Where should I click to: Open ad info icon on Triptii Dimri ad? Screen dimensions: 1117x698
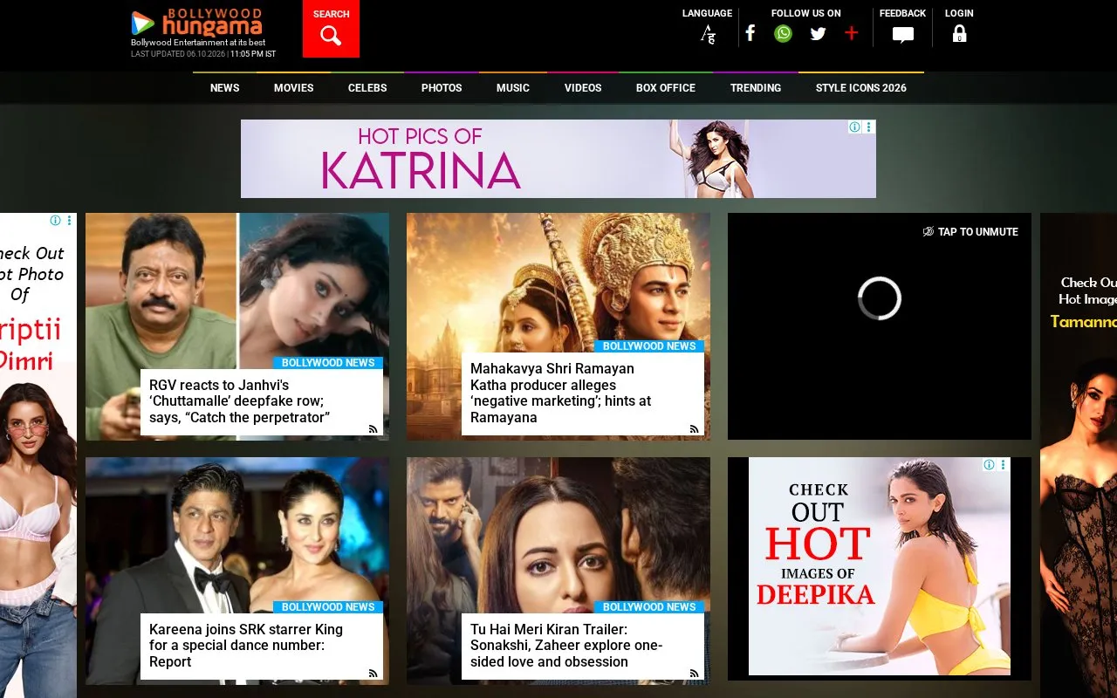click(x=56, y=221)
